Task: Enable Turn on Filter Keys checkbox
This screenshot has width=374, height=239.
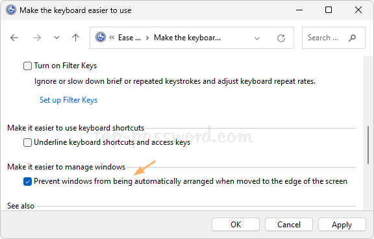Action: [x=27, y=66]
